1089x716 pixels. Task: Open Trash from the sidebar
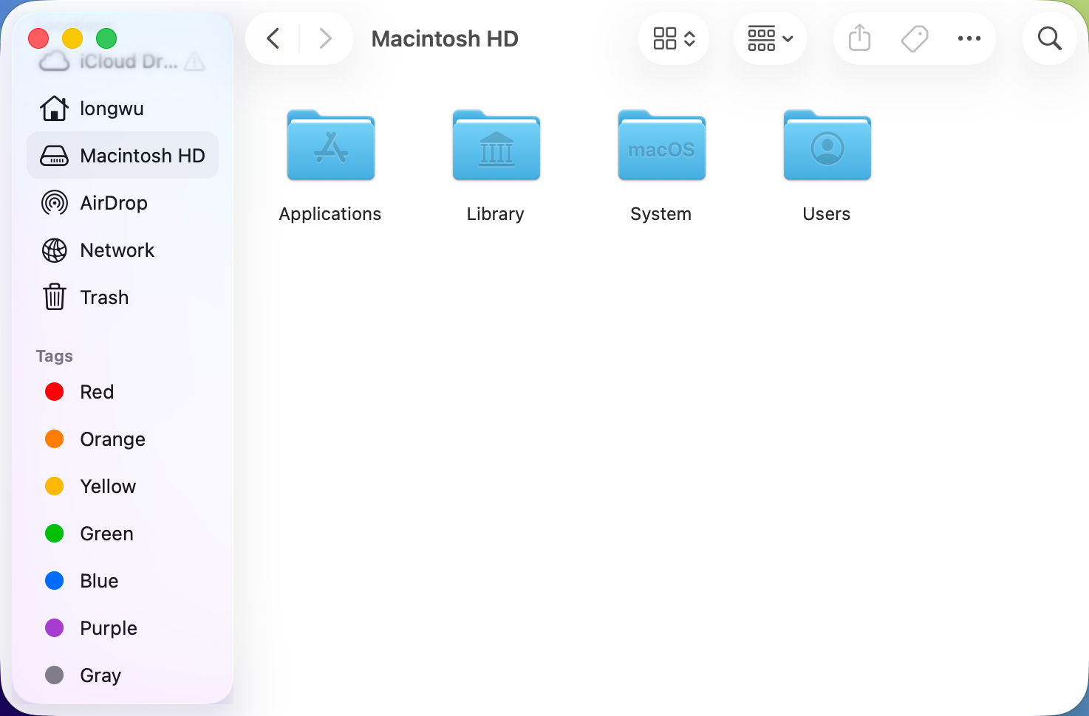pos(123,297)
